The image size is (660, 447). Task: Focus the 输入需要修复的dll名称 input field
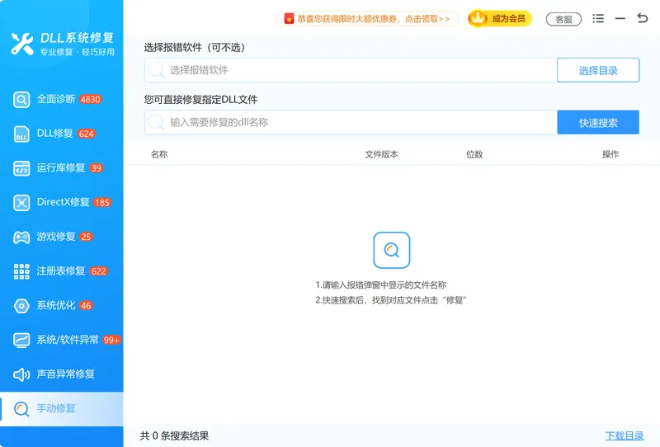tap(351, 123)
